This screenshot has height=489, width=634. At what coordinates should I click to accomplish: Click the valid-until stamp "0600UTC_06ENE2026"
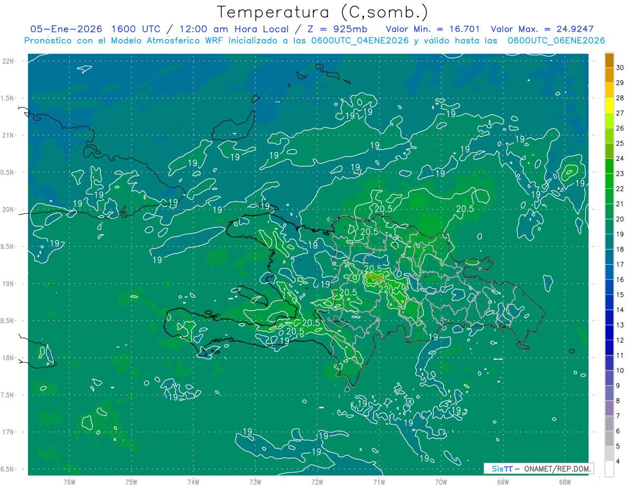[556, 41]
